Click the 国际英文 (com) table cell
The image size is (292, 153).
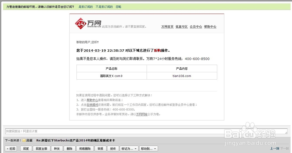click(112, 76)
